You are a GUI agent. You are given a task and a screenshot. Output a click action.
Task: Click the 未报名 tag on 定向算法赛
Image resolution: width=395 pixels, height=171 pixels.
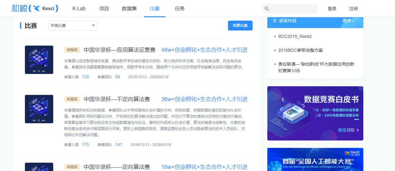pyautogui.click(x=72, y=167)
